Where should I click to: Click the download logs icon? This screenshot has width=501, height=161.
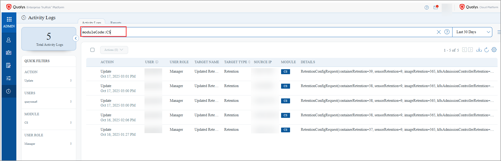pos(479,50)
